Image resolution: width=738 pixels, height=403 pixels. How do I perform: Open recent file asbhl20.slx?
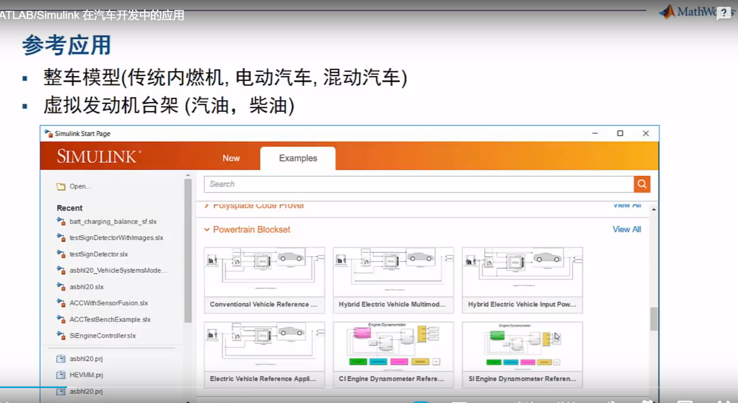(86, 287)
